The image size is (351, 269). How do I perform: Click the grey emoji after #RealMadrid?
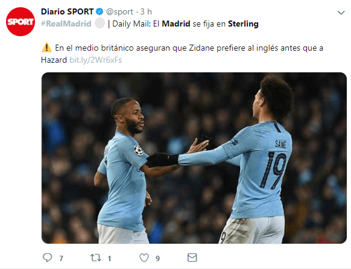pyautogui.click(x=100, y=24)
